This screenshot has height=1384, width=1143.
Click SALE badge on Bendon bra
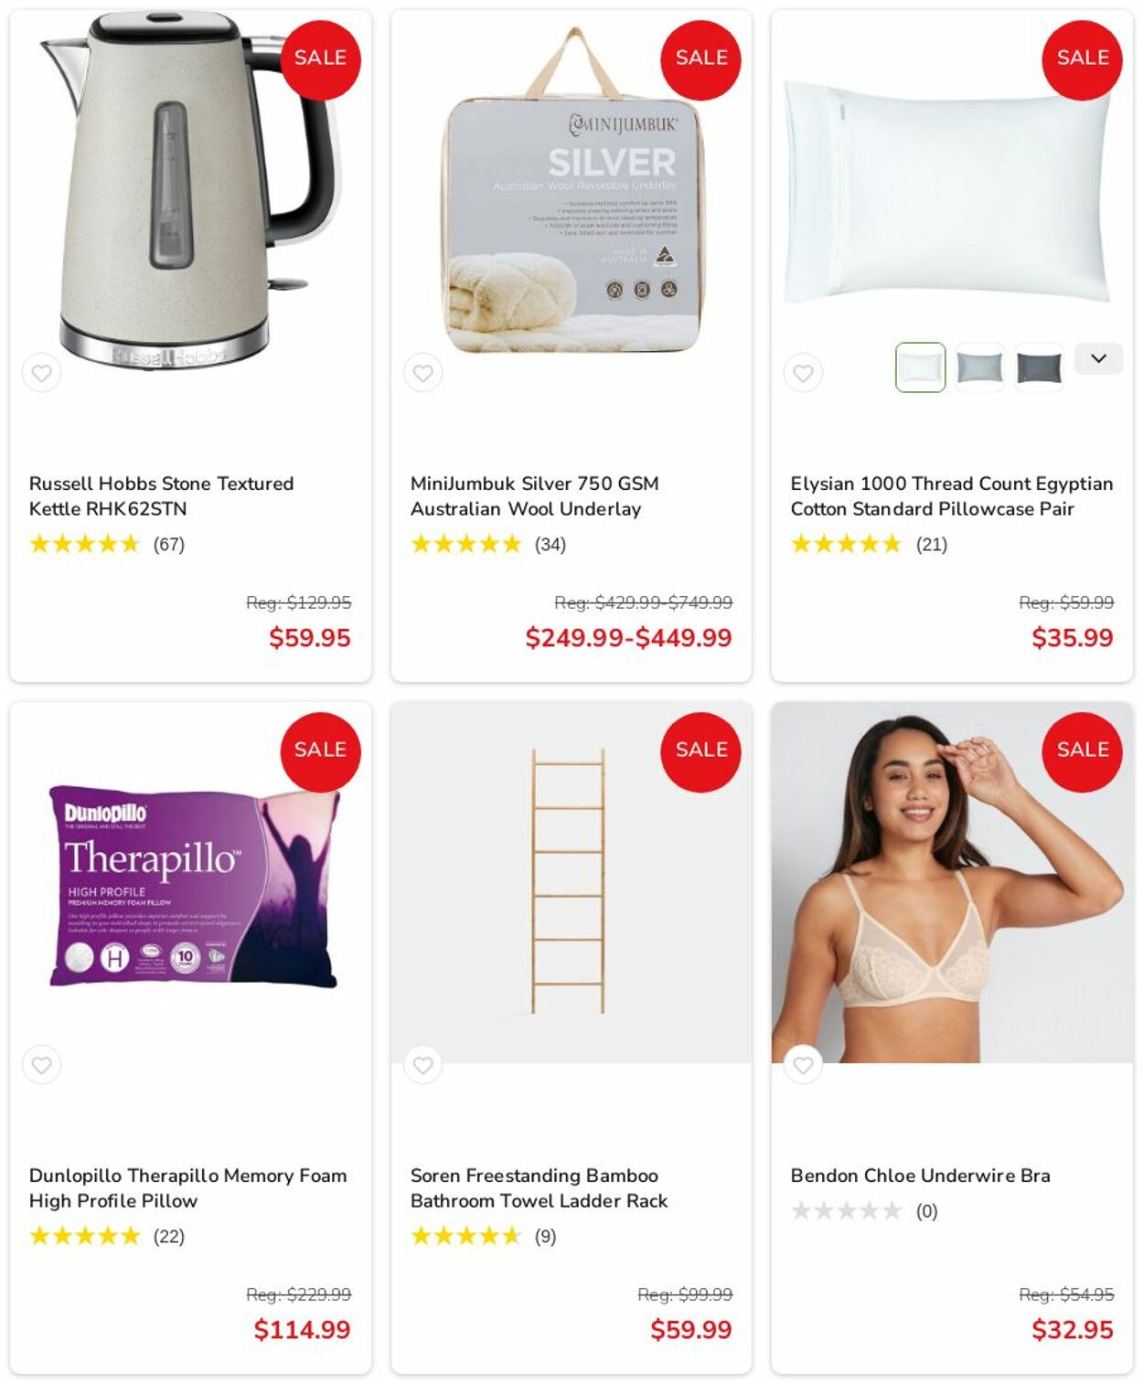tap(1082, 751)
